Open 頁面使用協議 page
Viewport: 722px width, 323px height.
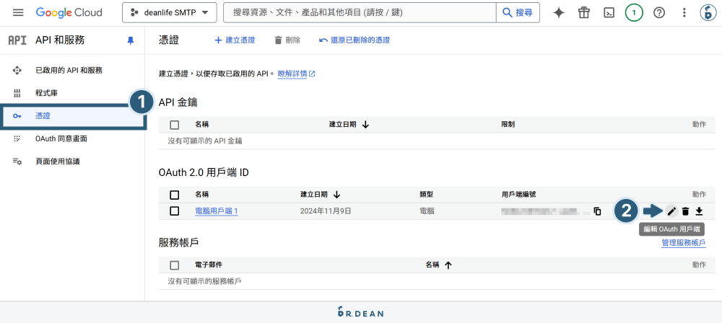pos(58,161)
